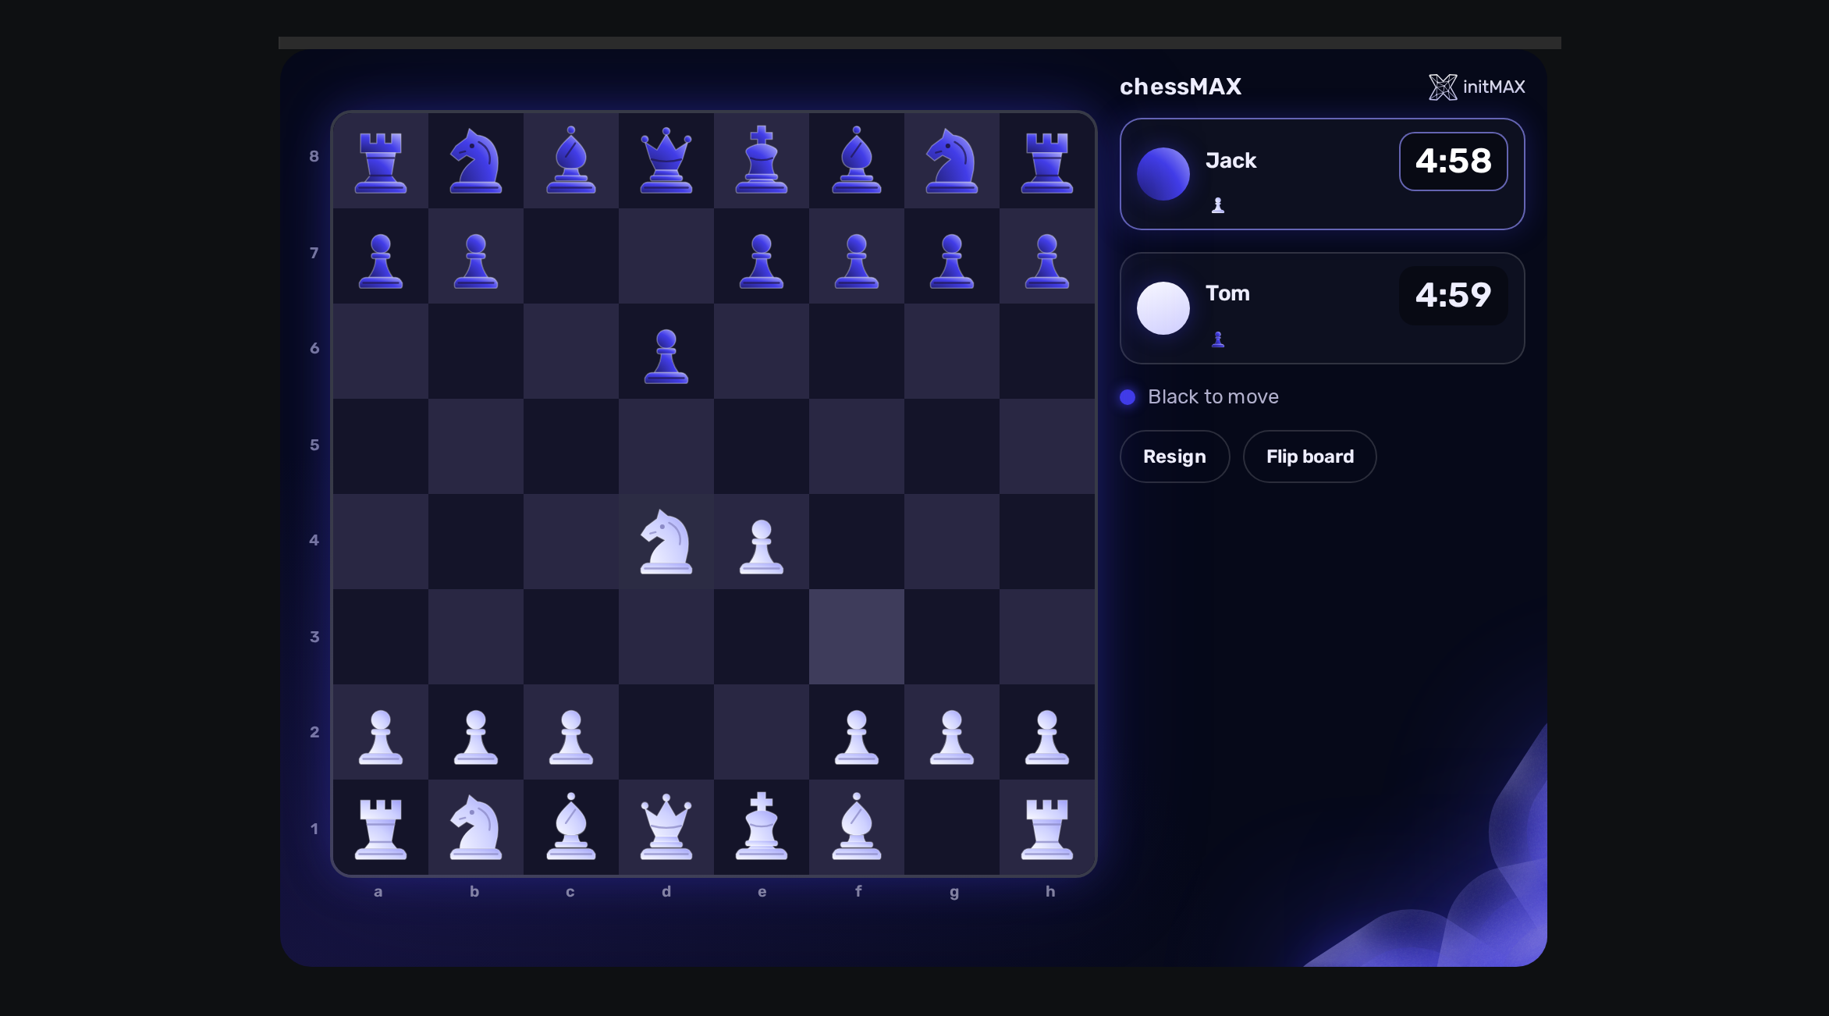Click the player name Tom

[x=1227, y=293]
